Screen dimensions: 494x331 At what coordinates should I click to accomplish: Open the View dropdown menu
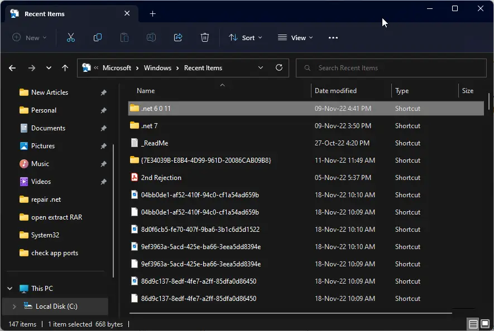[x=295, y=37]
